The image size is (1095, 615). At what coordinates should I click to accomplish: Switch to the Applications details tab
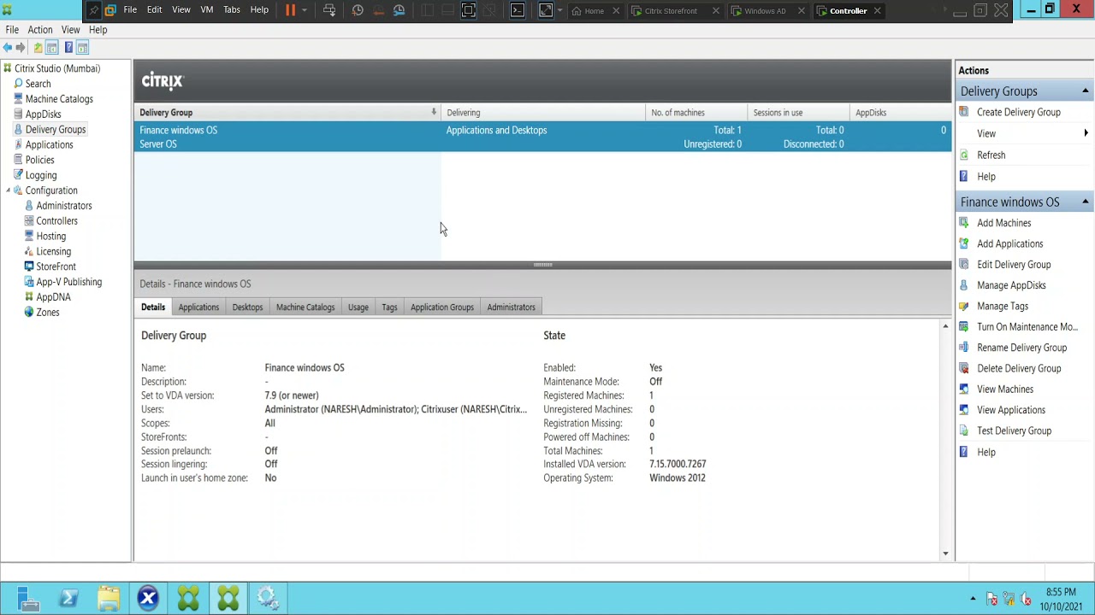198,307
